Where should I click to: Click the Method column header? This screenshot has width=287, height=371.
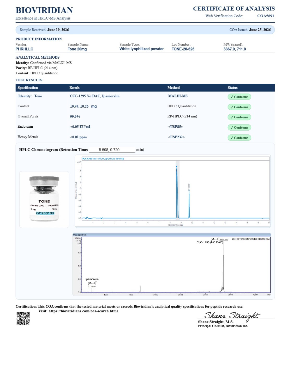click(174, 88)
